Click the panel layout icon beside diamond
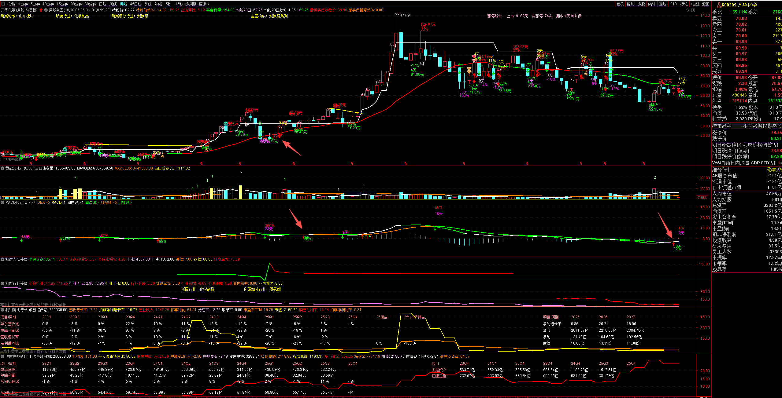 point(693,10)
